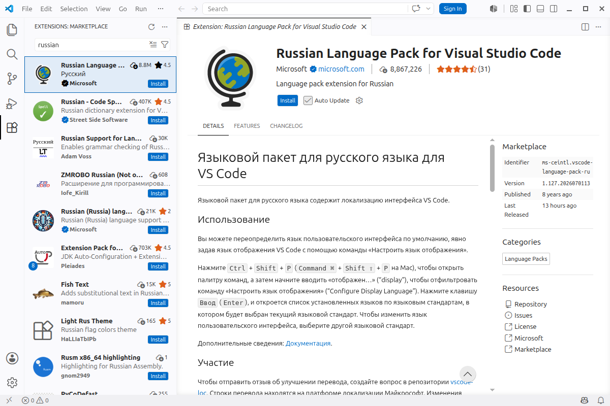
Task: Click the details page vertical scrollbar thumb
Action: (492, 168)
